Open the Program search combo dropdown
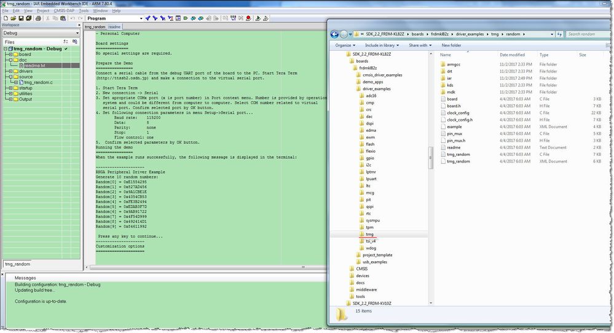Viewport: 614px width, 333px height. (141, 18)
